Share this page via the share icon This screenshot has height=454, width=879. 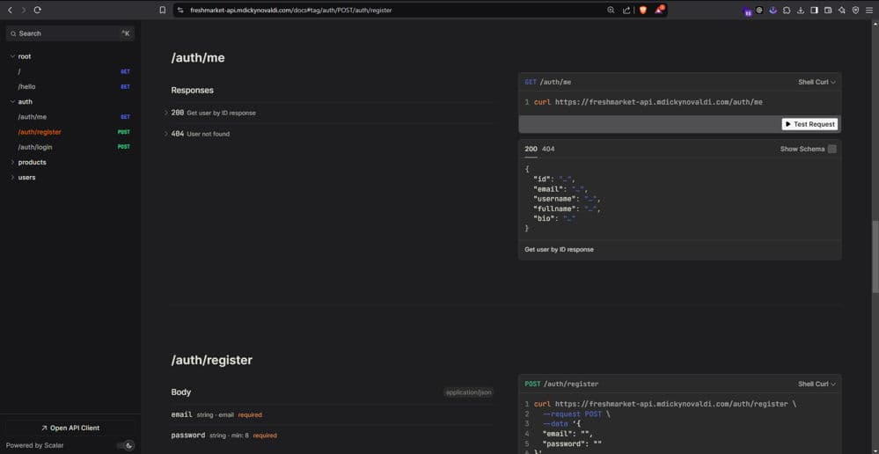(626, 10)
